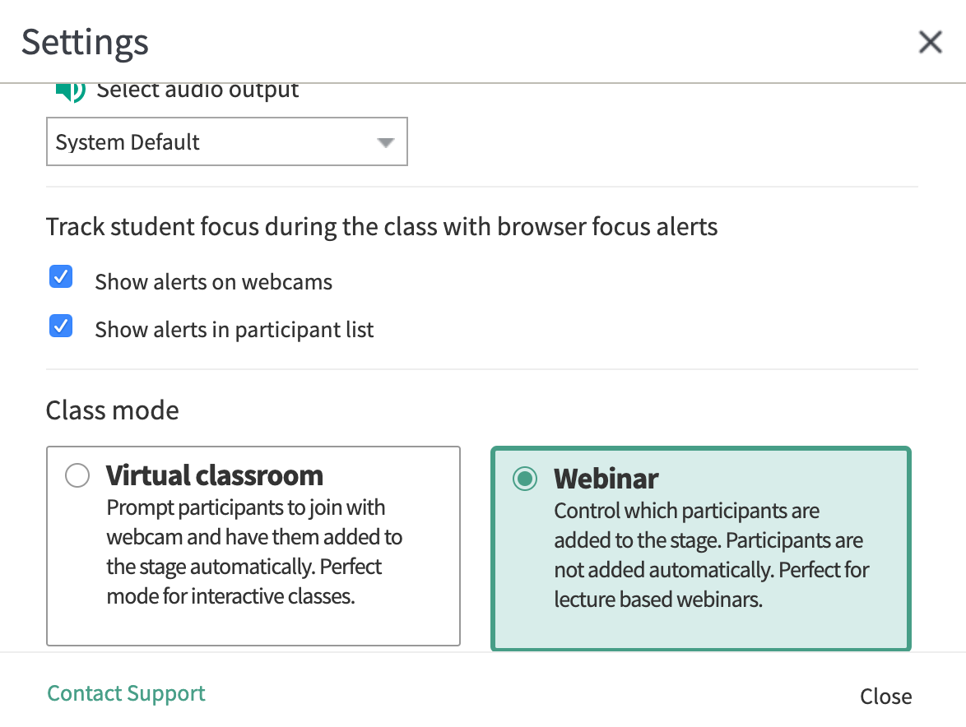Open the System Default audio output dropdown
966x727 pixels.
click(226, 142)
